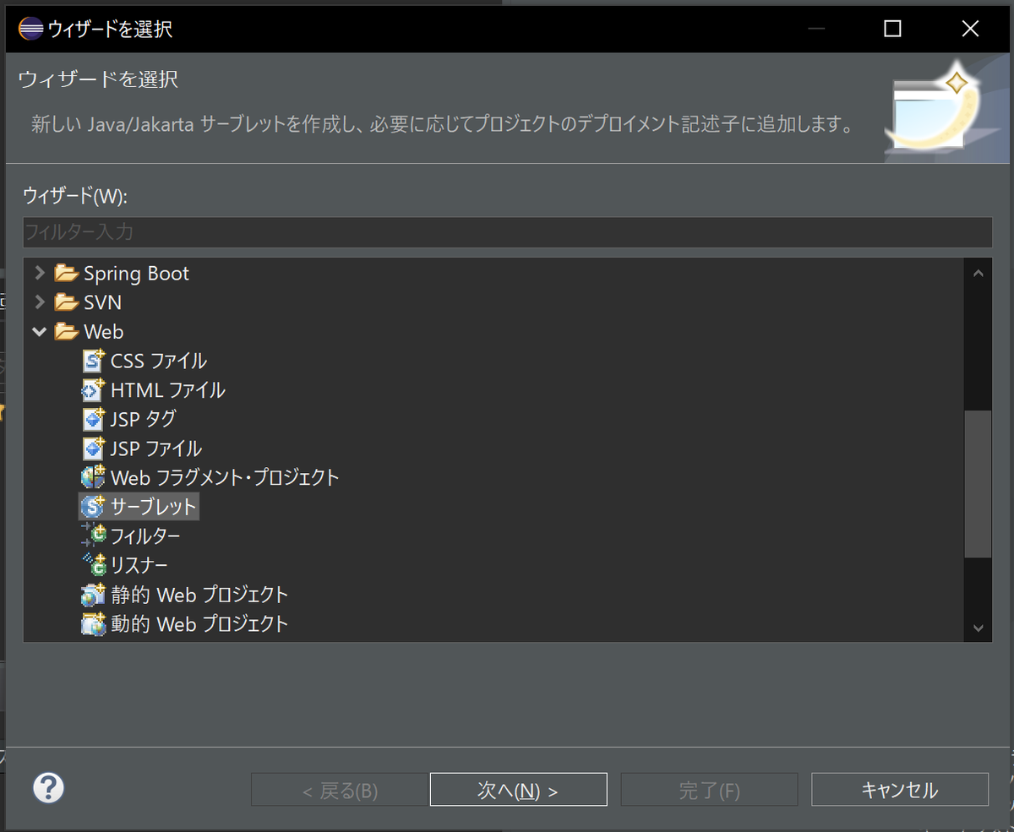
Task: Close the ウィザードを選択 dialog
Action: [x=969, y=29]
